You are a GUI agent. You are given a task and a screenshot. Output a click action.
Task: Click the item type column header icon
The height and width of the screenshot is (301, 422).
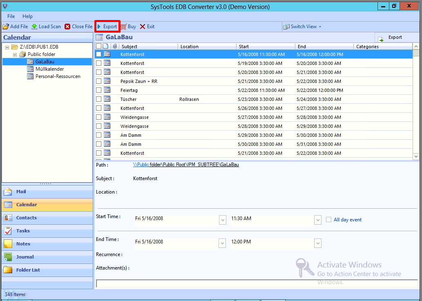[106, 46]
